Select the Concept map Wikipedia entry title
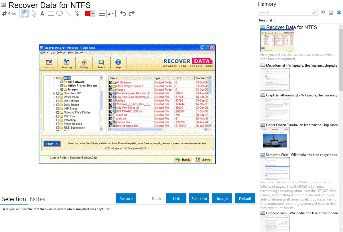343x232 pixels. click(x=302, y=213)
